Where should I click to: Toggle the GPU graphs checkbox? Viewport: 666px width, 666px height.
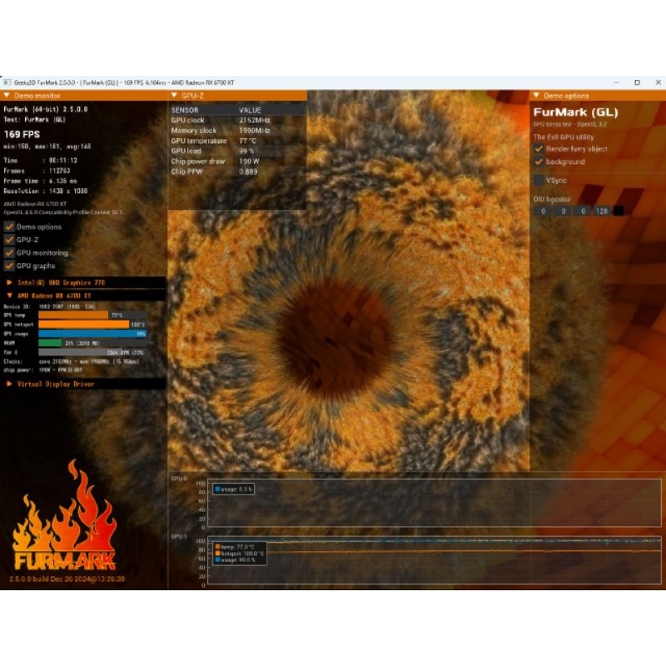point(9,266)
